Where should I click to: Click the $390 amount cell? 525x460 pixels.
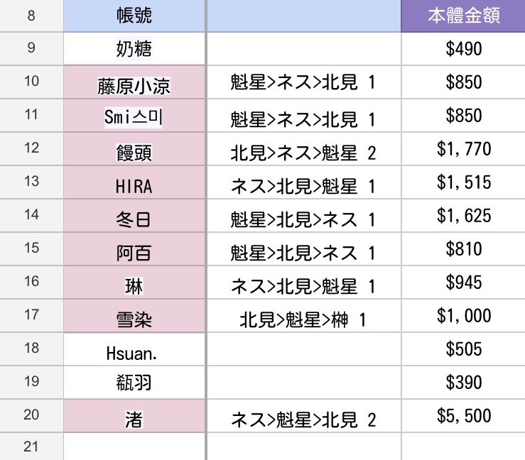(463, 382)
